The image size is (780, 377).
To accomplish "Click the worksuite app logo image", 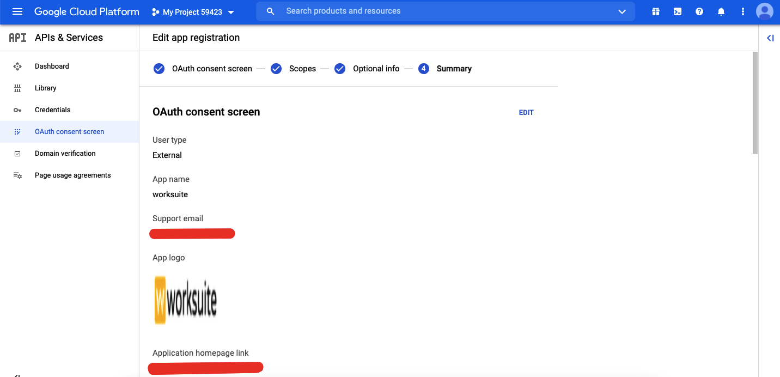I will pyautogui.click(x=185, y=301).
